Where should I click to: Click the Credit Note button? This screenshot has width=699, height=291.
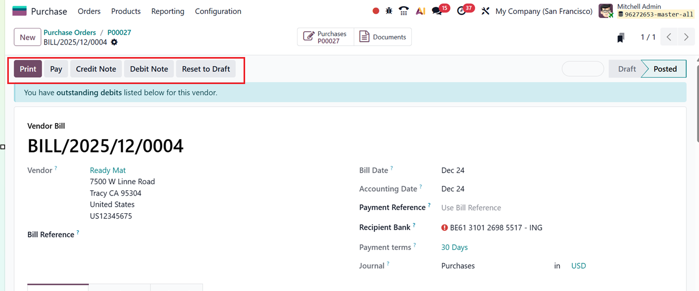(x=96, y=69)
